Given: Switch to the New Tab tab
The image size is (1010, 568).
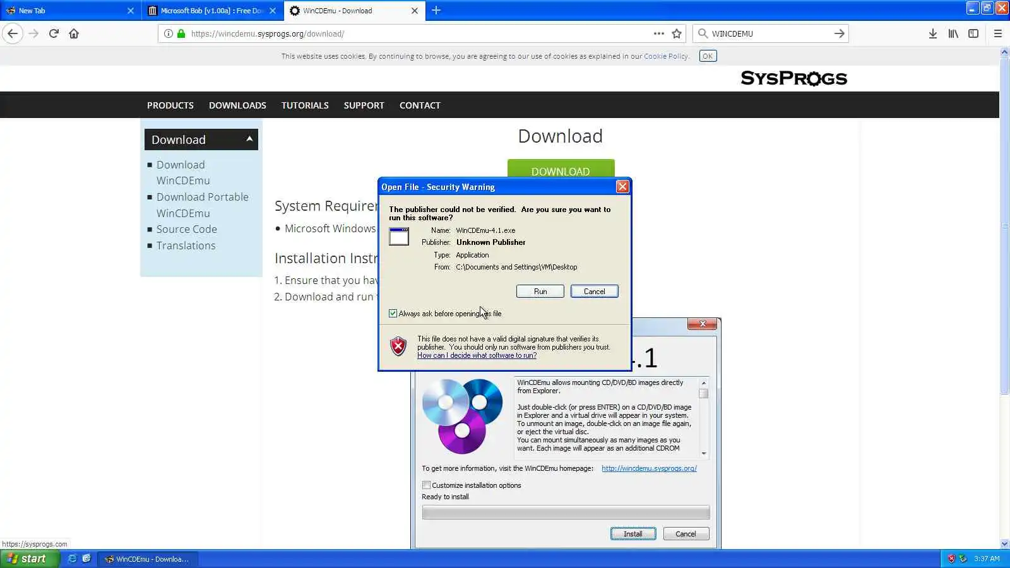Looking at the screenshot, I should (x=69, y=11).
